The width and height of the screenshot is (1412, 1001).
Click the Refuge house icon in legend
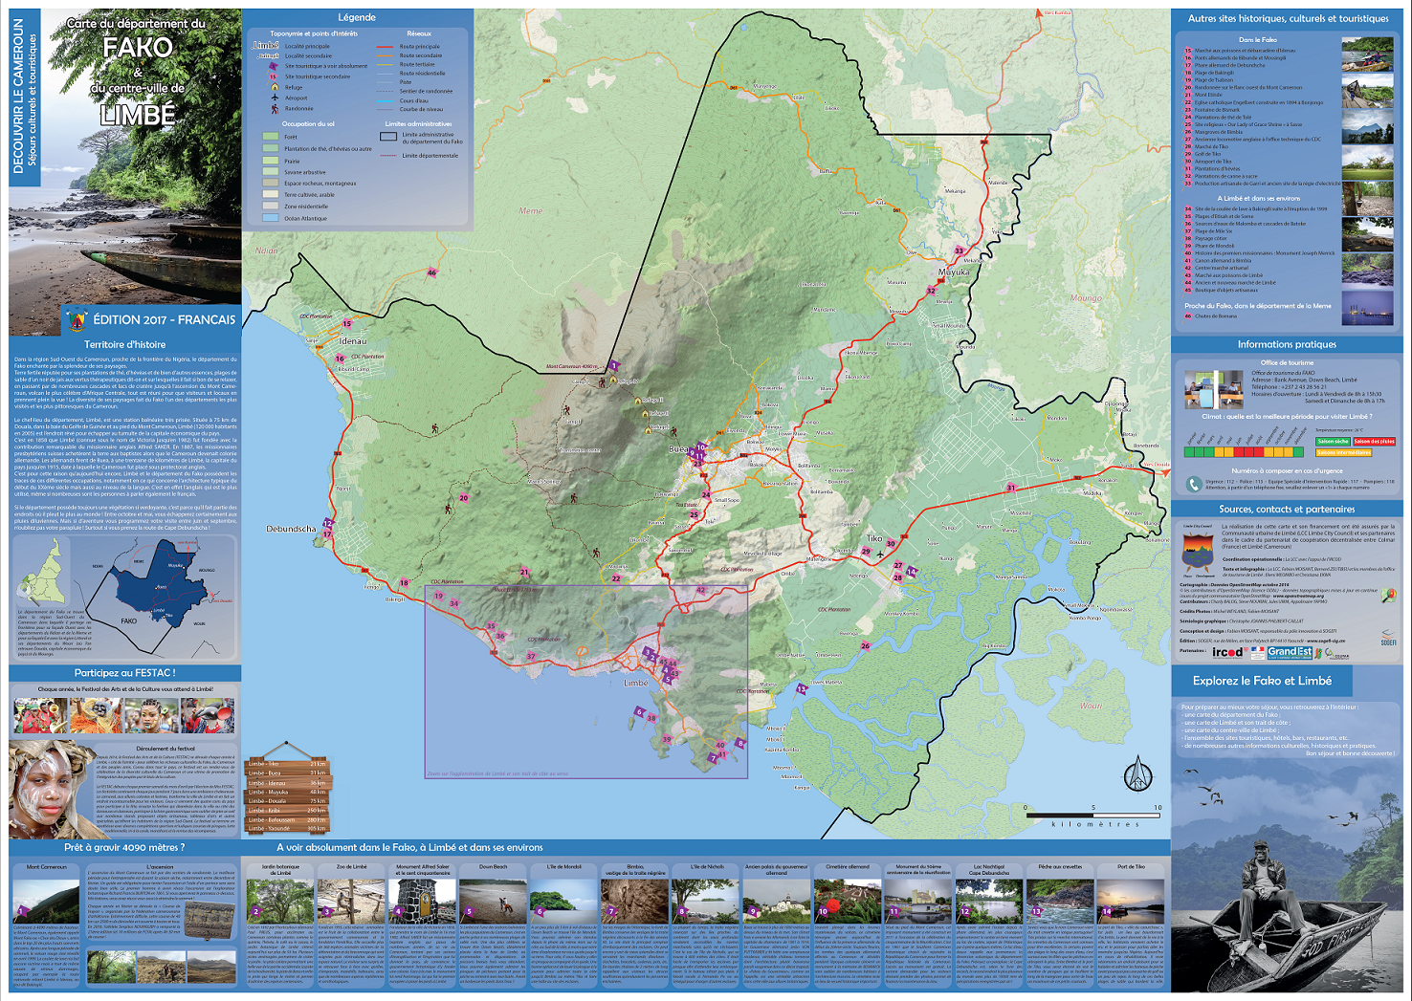pos(275,87)
